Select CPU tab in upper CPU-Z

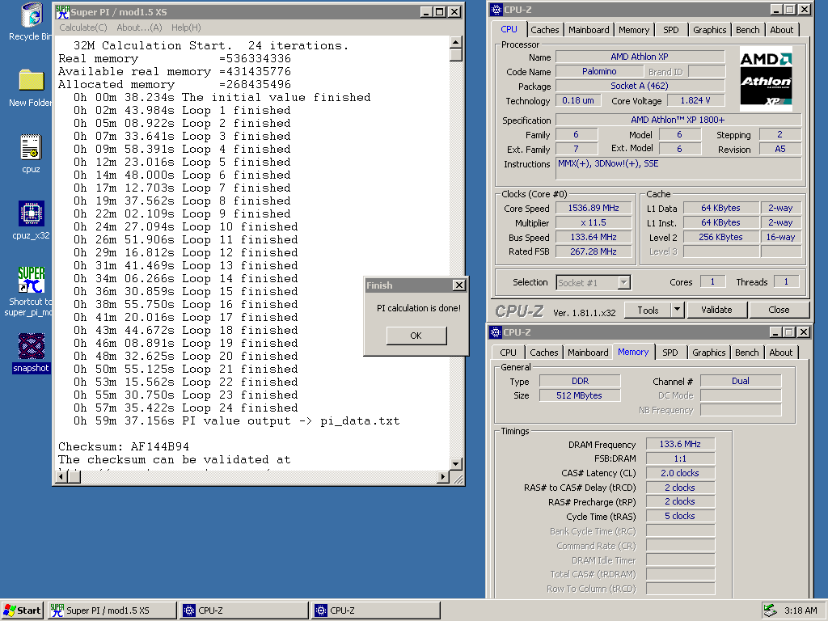(509, 29)
